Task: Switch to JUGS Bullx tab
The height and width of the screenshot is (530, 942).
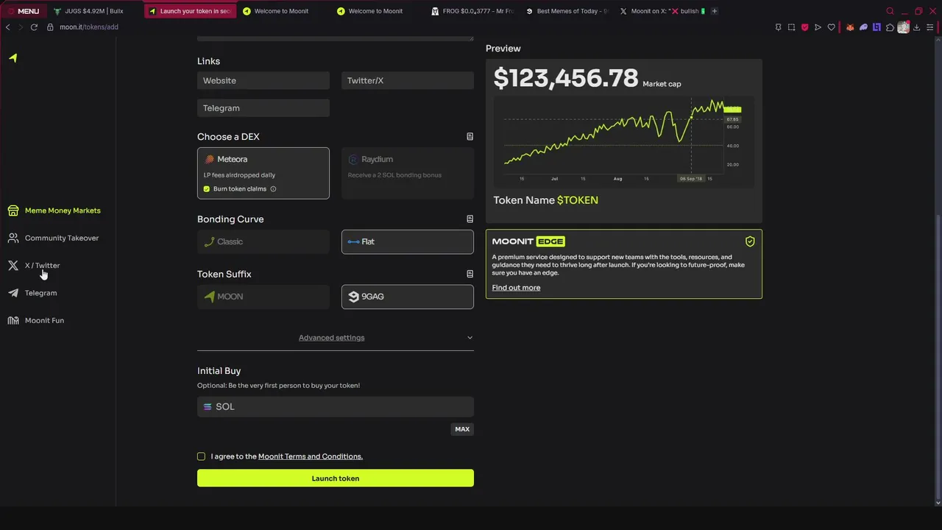Action: [x=93, y=11]
